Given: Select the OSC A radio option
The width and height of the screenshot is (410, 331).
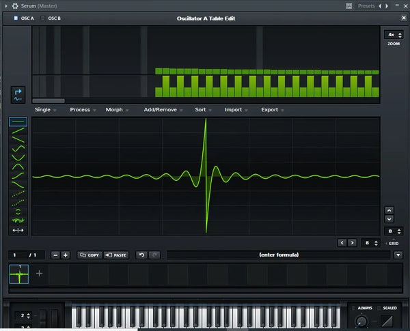Looking at the screenshot, I should point(16,18).
